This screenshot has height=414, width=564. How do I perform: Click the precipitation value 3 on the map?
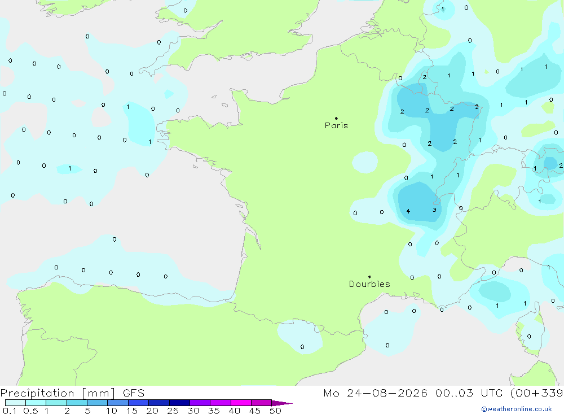tap(434, 210)
